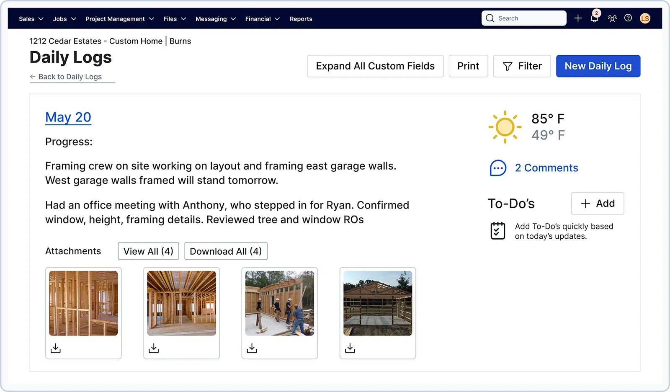The height and width of the screenshot is (392, 670).
Task: Download the third attachment with workers photo
Action: click(252, 348)
